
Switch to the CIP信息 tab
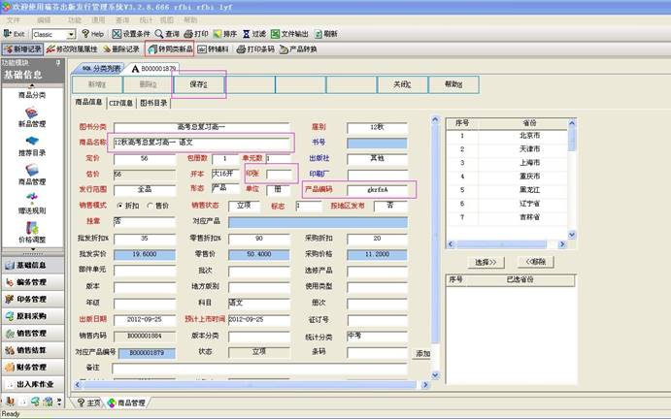point(120,102)
